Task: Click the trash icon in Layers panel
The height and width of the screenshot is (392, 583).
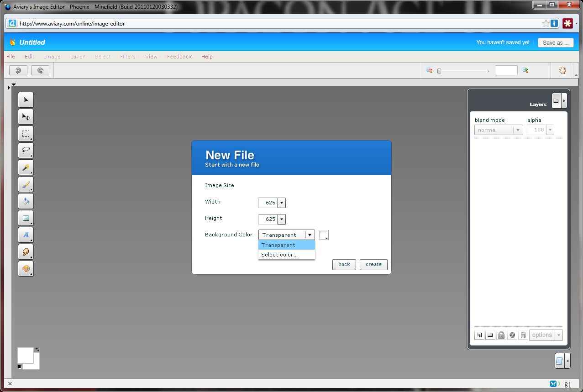Action: (523, 335)
